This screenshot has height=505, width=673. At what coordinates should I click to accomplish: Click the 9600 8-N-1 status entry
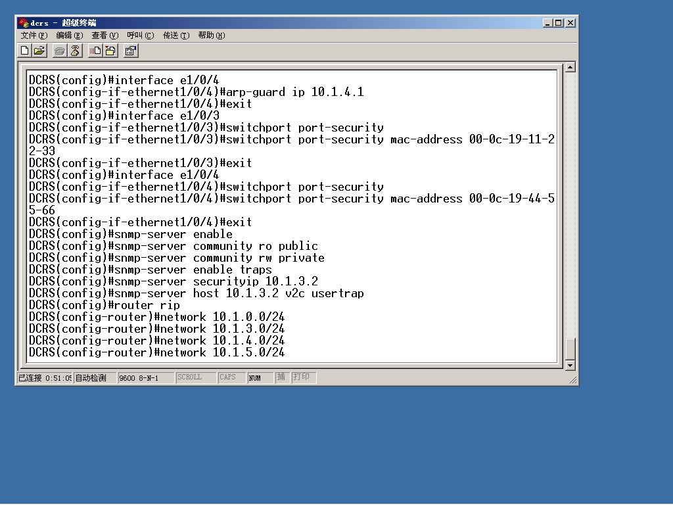point(146,378)
